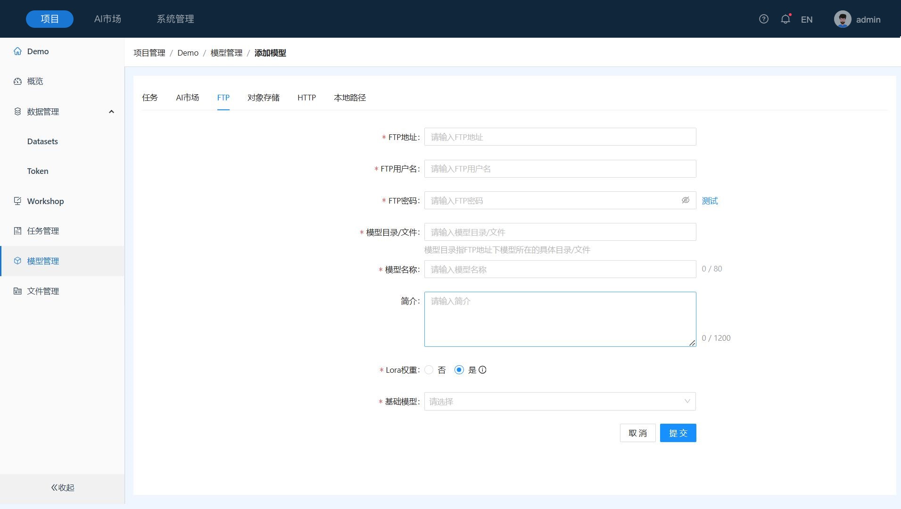Select the 否 radio for Lora权重
Viewport: 901px width, 509px height.
coord(429,370)
